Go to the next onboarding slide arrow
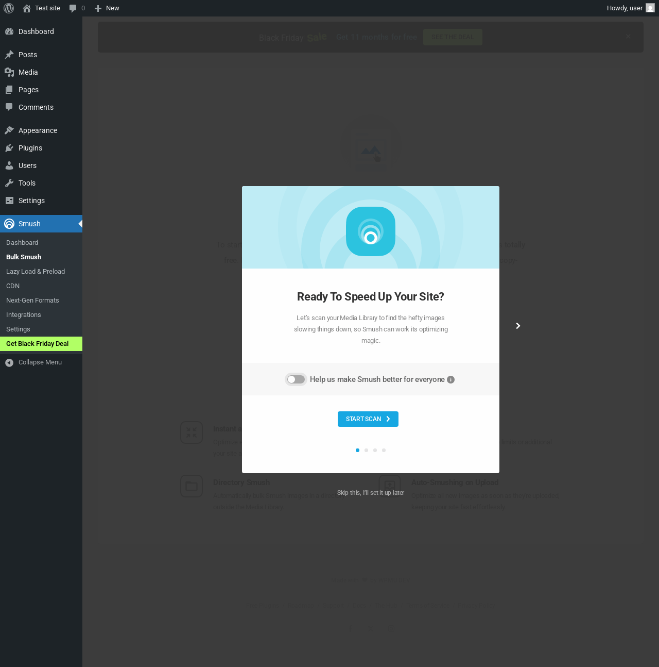Screen dimensions: 659x667 pos(518,326)
